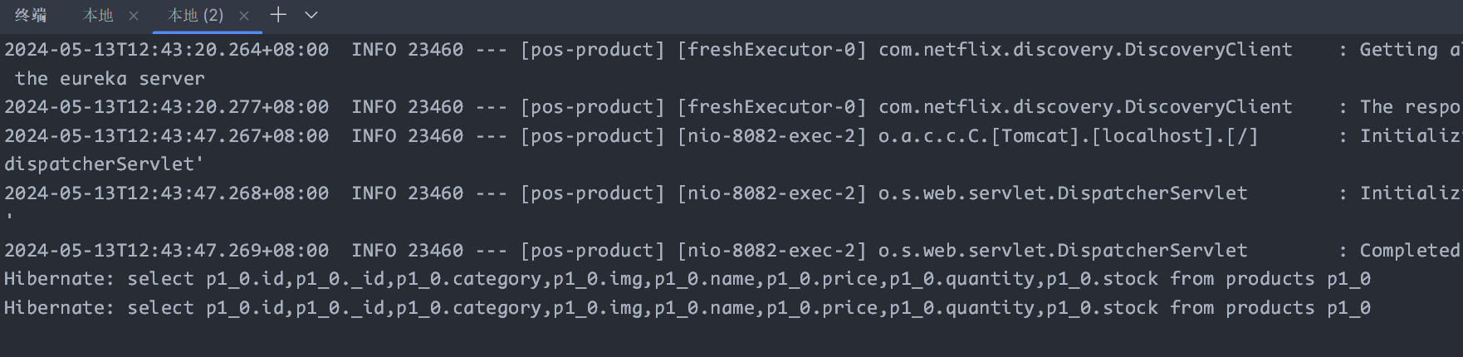Click the timestamp 2024-05-13T12:43:20.264+08:00
Image resolution: width=1463 pixels, height=357 pixels.
click(x=167, y=50)
